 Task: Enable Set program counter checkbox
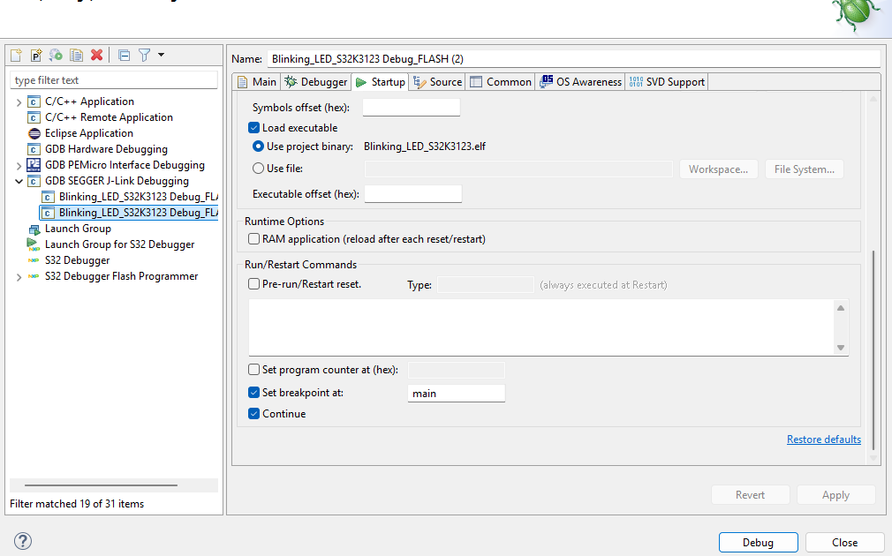pos(253,370)
